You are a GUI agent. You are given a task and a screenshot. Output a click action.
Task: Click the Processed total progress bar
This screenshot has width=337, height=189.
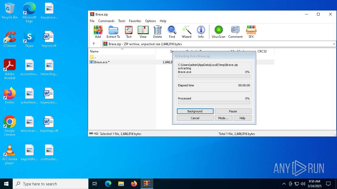pyautogui.click(x=214, y=103)
